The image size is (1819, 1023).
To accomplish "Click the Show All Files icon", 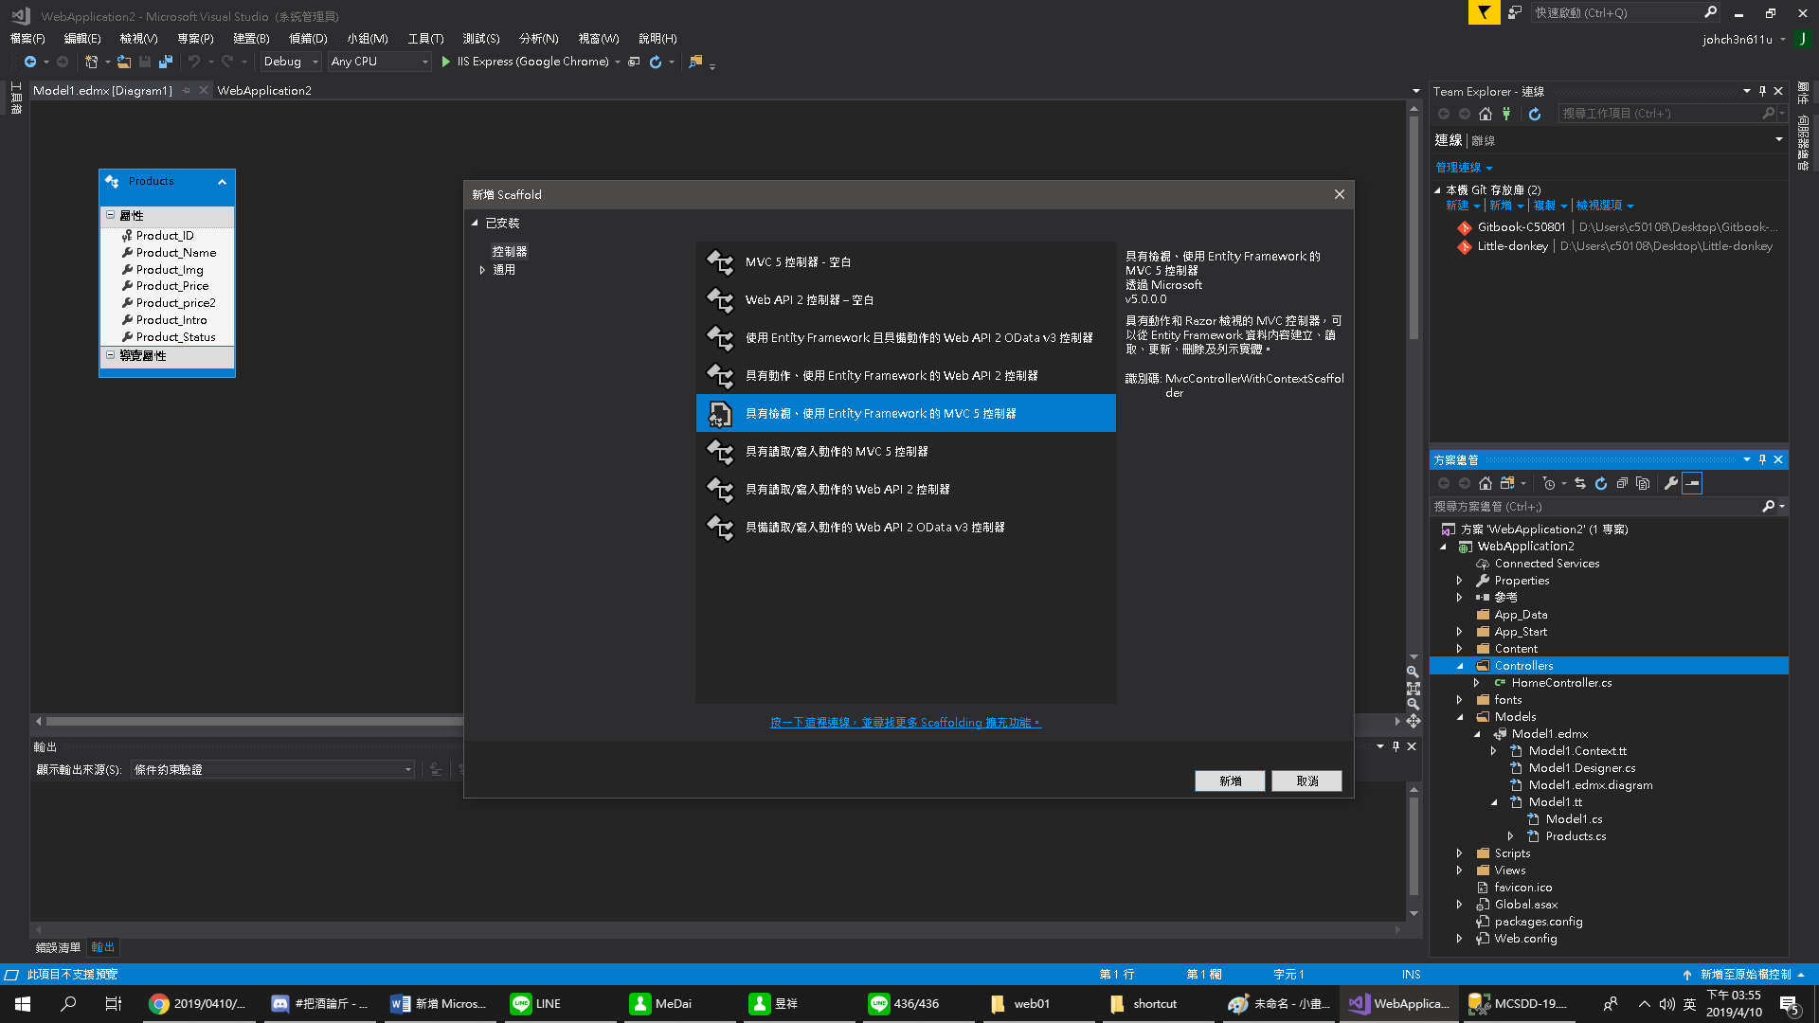I will [x=1643, y=483].
